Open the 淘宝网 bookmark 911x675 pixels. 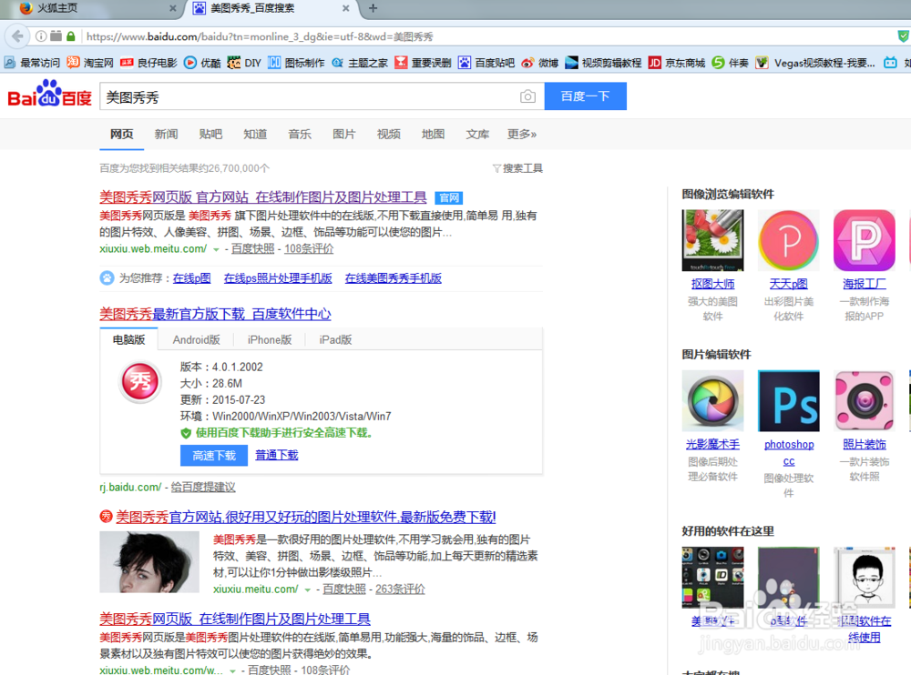click(x=90, y=63)
